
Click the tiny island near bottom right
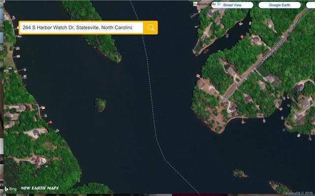pyautogui.click(x=239, y=173)
